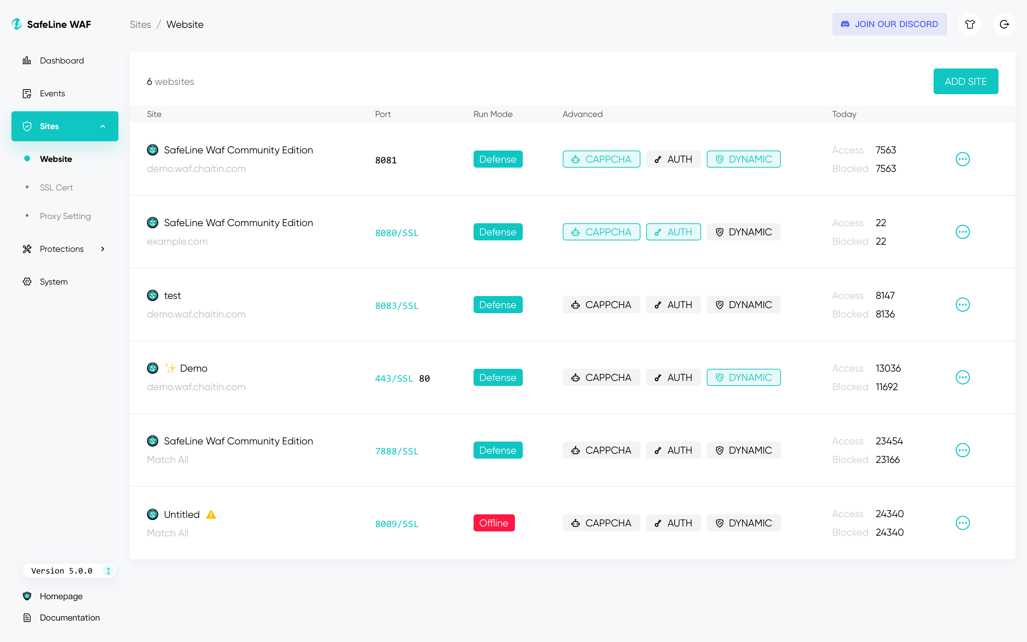Viewport: 1027px width, 642px height.
Task: Click the System settings icon in sidebar
Action: click(27, 282)
